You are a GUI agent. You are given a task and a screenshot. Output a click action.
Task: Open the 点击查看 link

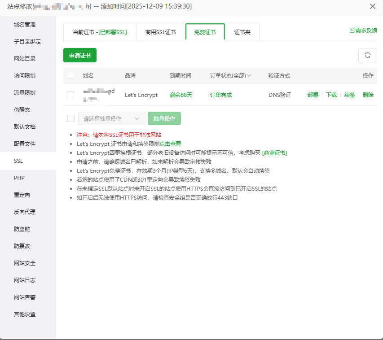170,144
